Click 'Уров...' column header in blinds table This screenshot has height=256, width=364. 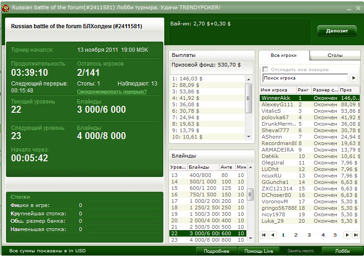click(178, 167)
